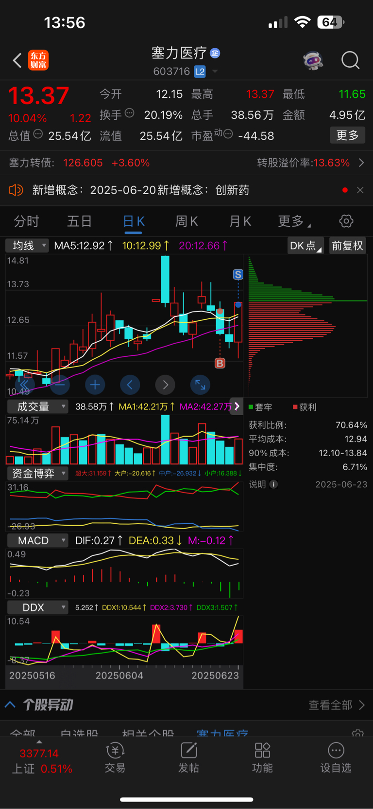Expand the stock code dropdown triangle

pyautogui.click(x=215, y=72)
